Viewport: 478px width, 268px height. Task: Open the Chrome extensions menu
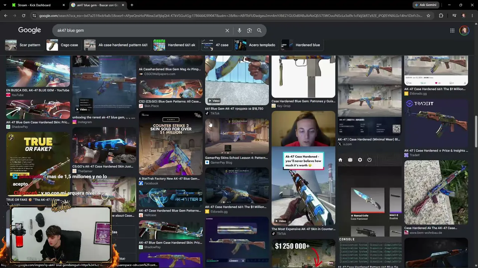pyautogui.click(x=441, y=16)
